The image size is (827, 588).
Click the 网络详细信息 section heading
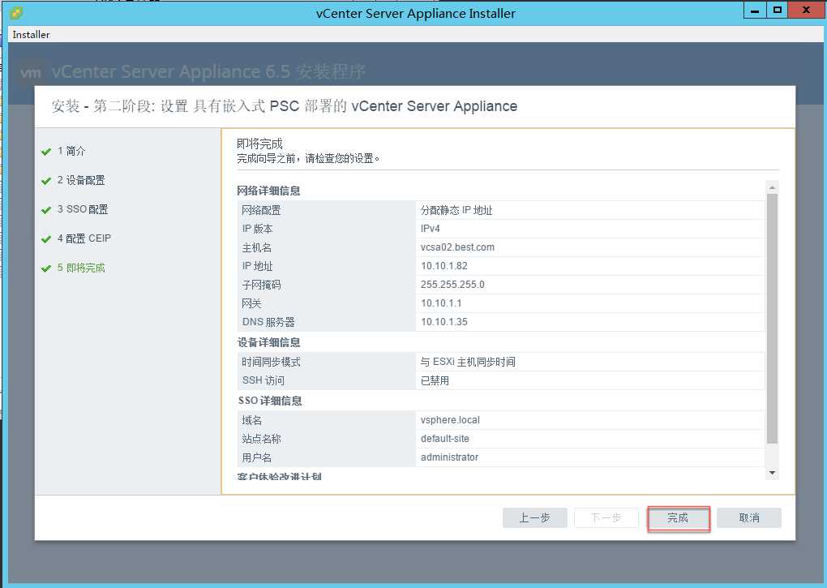tap(268, 191)
